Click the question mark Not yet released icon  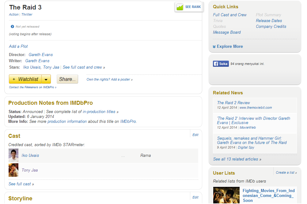point(12,26)
